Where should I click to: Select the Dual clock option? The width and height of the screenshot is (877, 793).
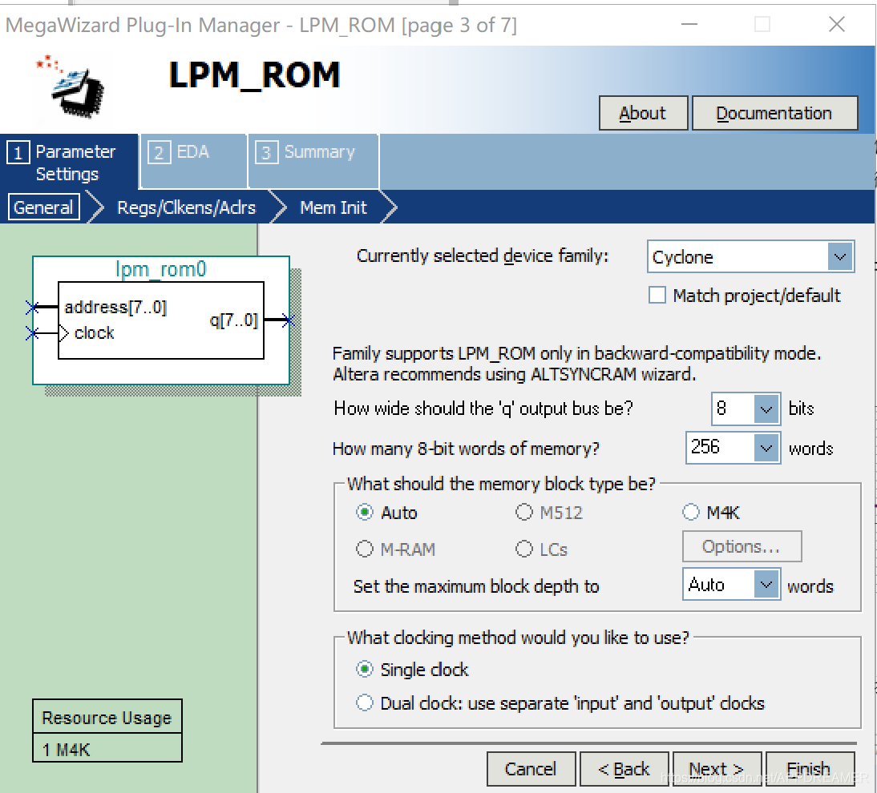point(365,702)
